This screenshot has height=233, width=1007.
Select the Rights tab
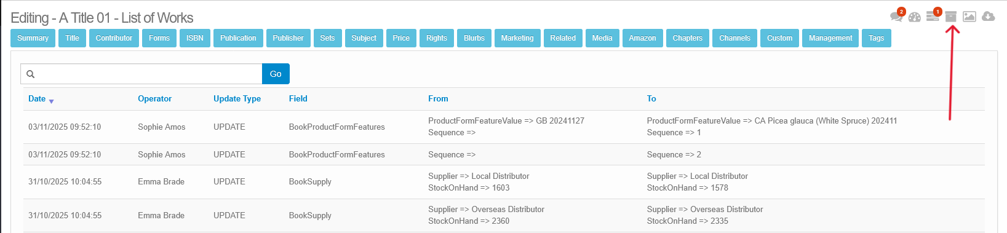click(437, 38)
